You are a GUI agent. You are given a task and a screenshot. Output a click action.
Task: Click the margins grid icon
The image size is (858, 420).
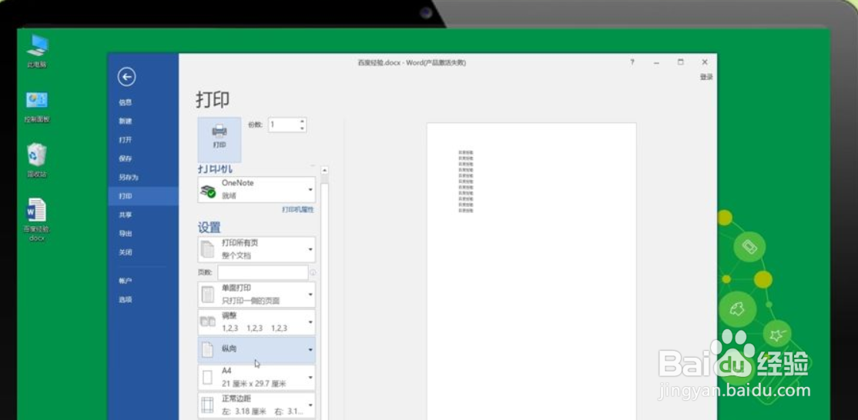pyautogui.click(x=207, y=405)
